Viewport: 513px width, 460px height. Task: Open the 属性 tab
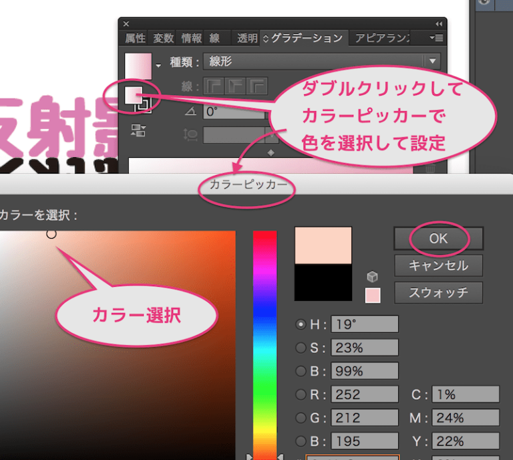[x=136, y=38]
